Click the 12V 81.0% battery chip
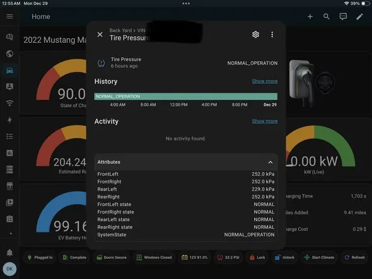The width and height of the screenshot is (372, 279). pos(195,258)
